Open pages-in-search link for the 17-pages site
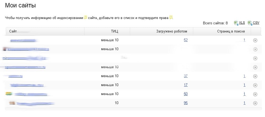 coord(244,85)
